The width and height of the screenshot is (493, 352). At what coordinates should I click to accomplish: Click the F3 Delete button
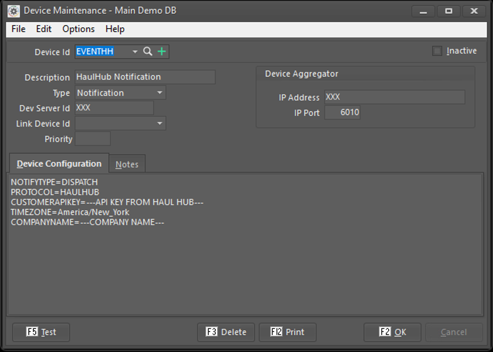pos(226,332)
